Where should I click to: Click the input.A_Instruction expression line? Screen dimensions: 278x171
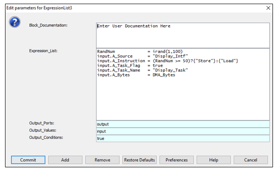pyautogui.click(x=168, y=61)
